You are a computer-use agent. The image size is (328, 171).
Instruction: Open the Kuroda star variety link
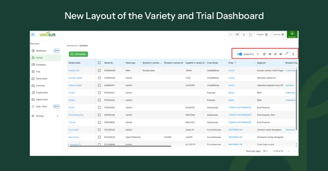(x=74, y=71)
